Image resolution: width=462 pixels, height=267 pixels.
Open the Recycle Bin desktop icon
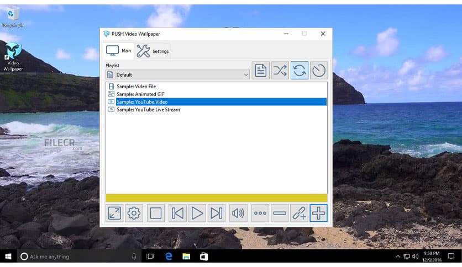13,17
